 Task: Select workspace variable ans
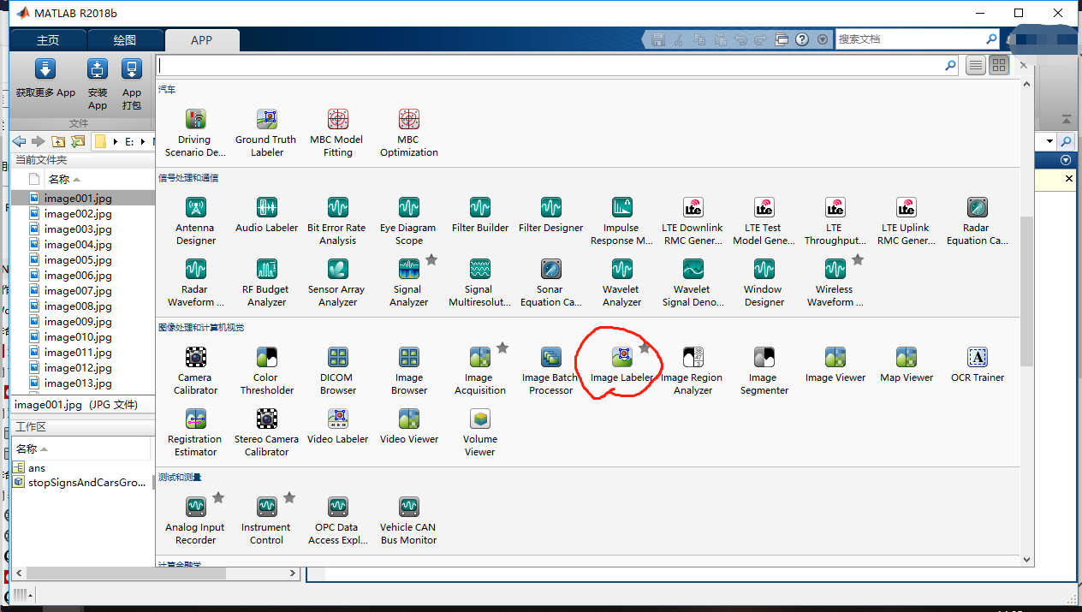point(37,468)
